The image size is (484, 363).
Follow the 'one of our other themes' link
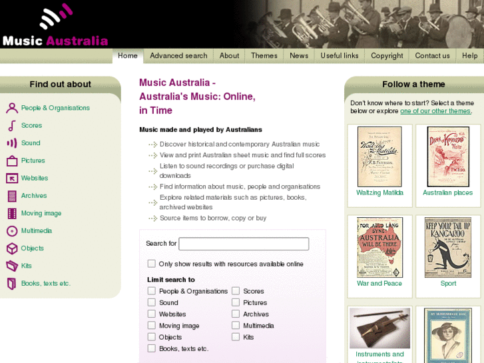pyautogui.click(x=435, y=111)
